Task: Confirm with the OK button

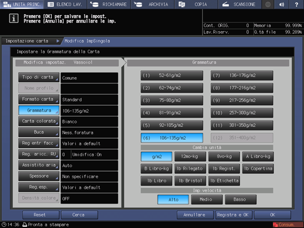Action: 272,215
